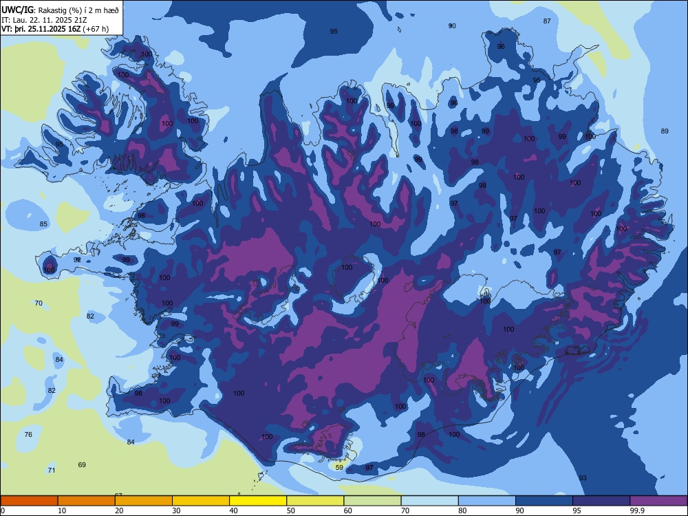688x516 pixels.
Task: Click the "85" humidity value on the map
Action: 43,224
